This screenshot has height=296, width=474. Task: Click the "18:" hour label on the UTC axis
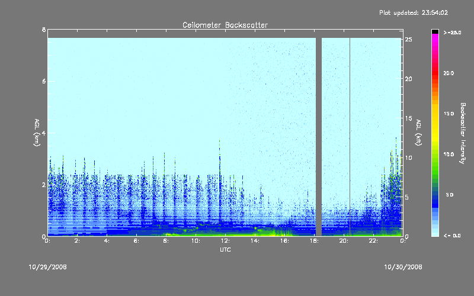[314, 241]
